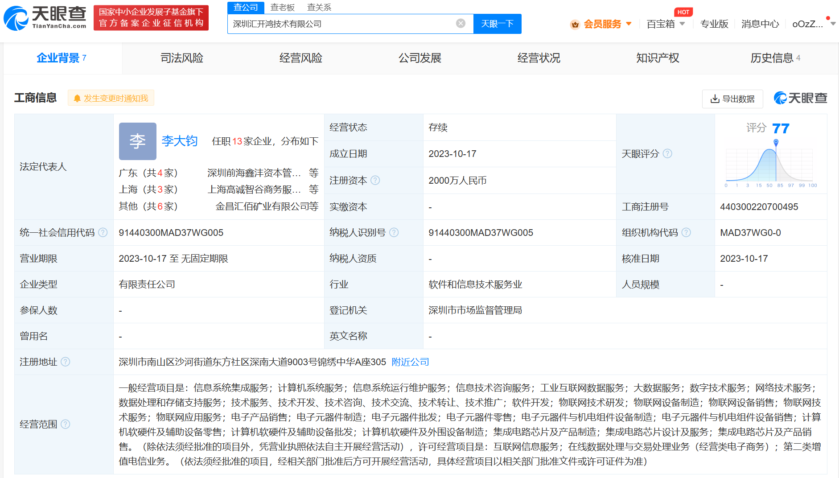Click the help icon beside 天眼评分
Screen dimensions: 839x478
667,154
